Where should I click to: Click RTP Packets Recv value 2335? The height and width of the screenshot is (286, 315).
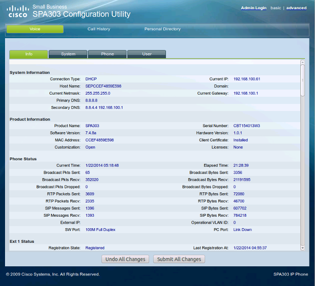click(x=90, y=201)
